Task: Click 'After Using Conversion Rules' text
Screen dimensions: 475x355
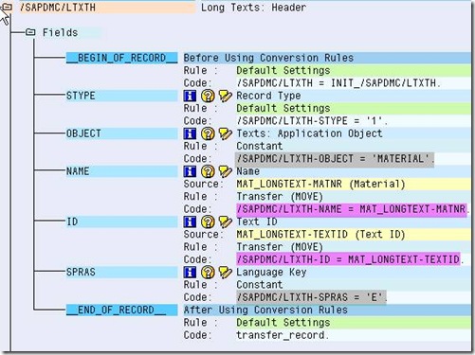Action: click(265, 310)
